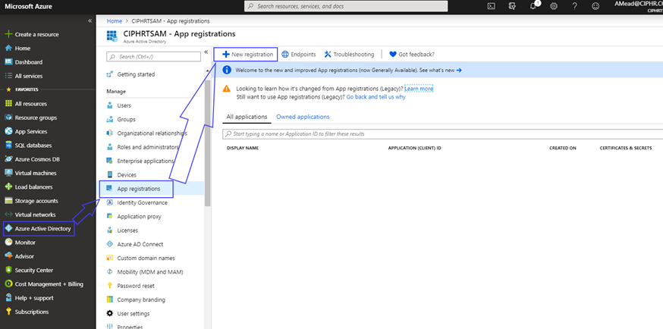Click the Learn more link

point(419,89)
